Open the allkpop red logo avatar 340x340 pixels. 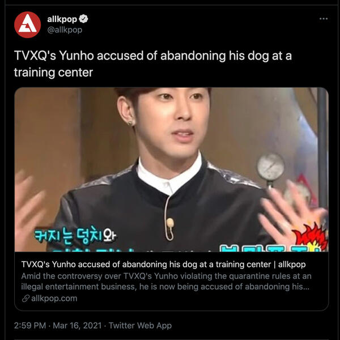[x=28, y=25]
